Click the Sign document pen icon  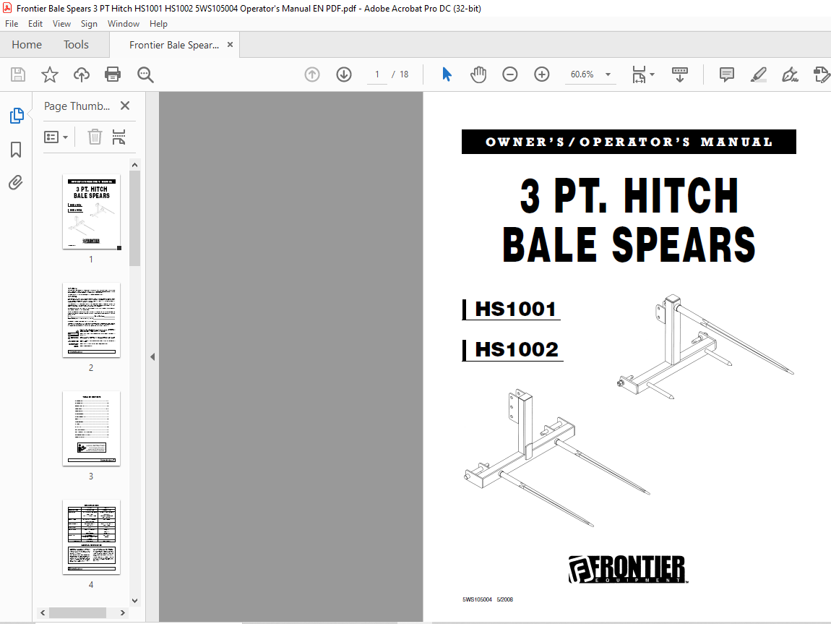[x=790, y=74]
